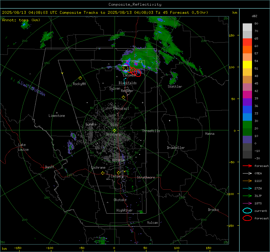270x252 pixels.
Task: Click the magenta 18TS arrow icon
Action: tap(247, 203)
